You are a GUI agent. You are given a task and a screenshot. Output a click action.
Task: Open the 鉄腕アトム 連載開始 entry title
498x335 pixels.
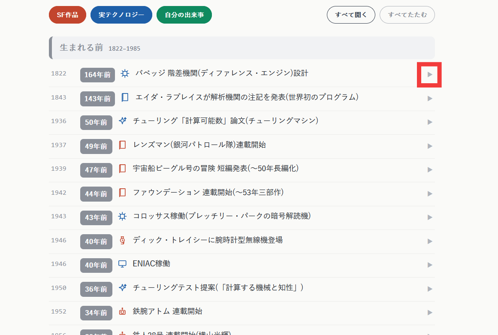pyautogui.click(x=167, y=311)
